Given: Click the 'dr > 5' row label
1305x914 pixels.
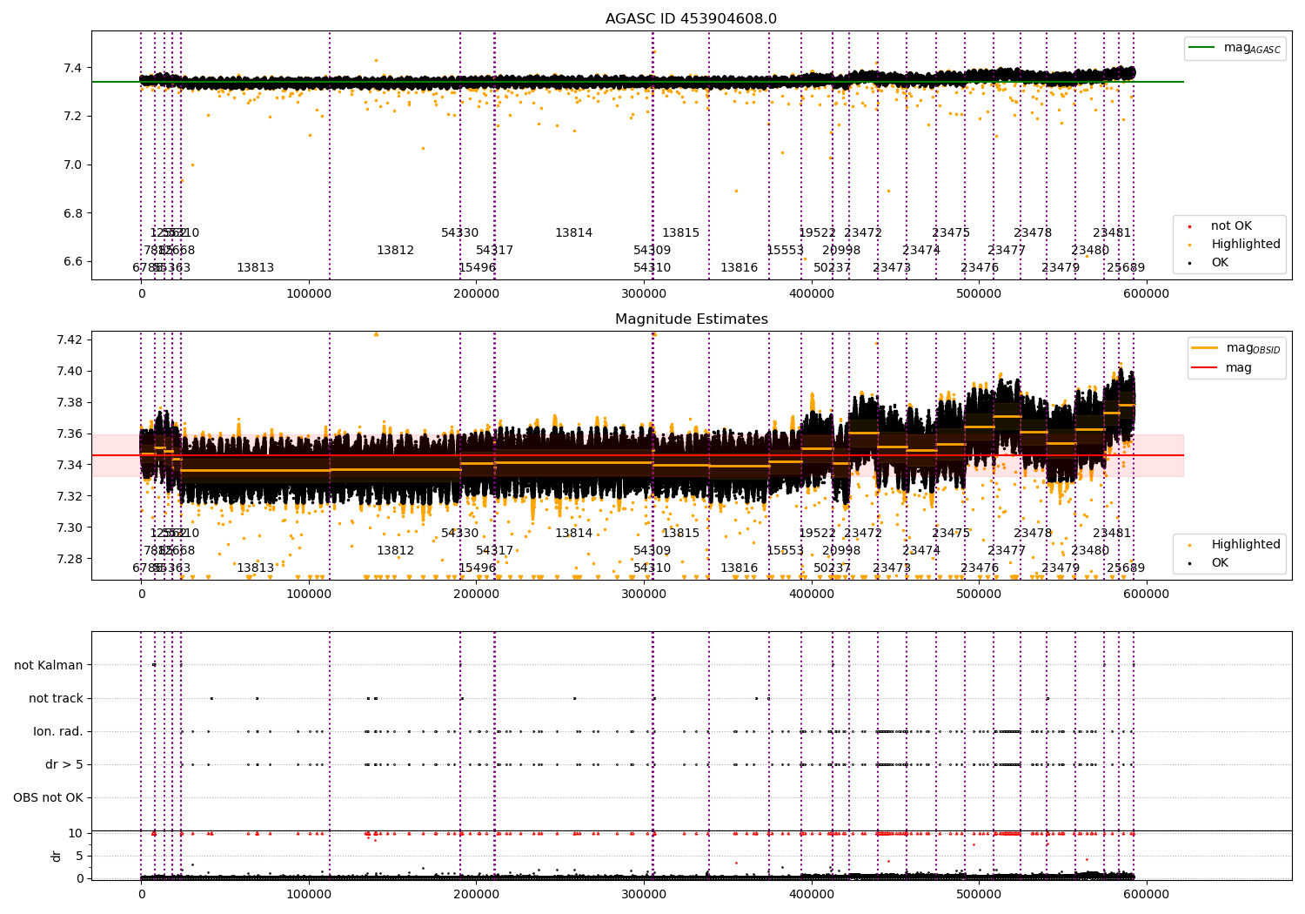Looking at the screenshot, I should point(64,764).
